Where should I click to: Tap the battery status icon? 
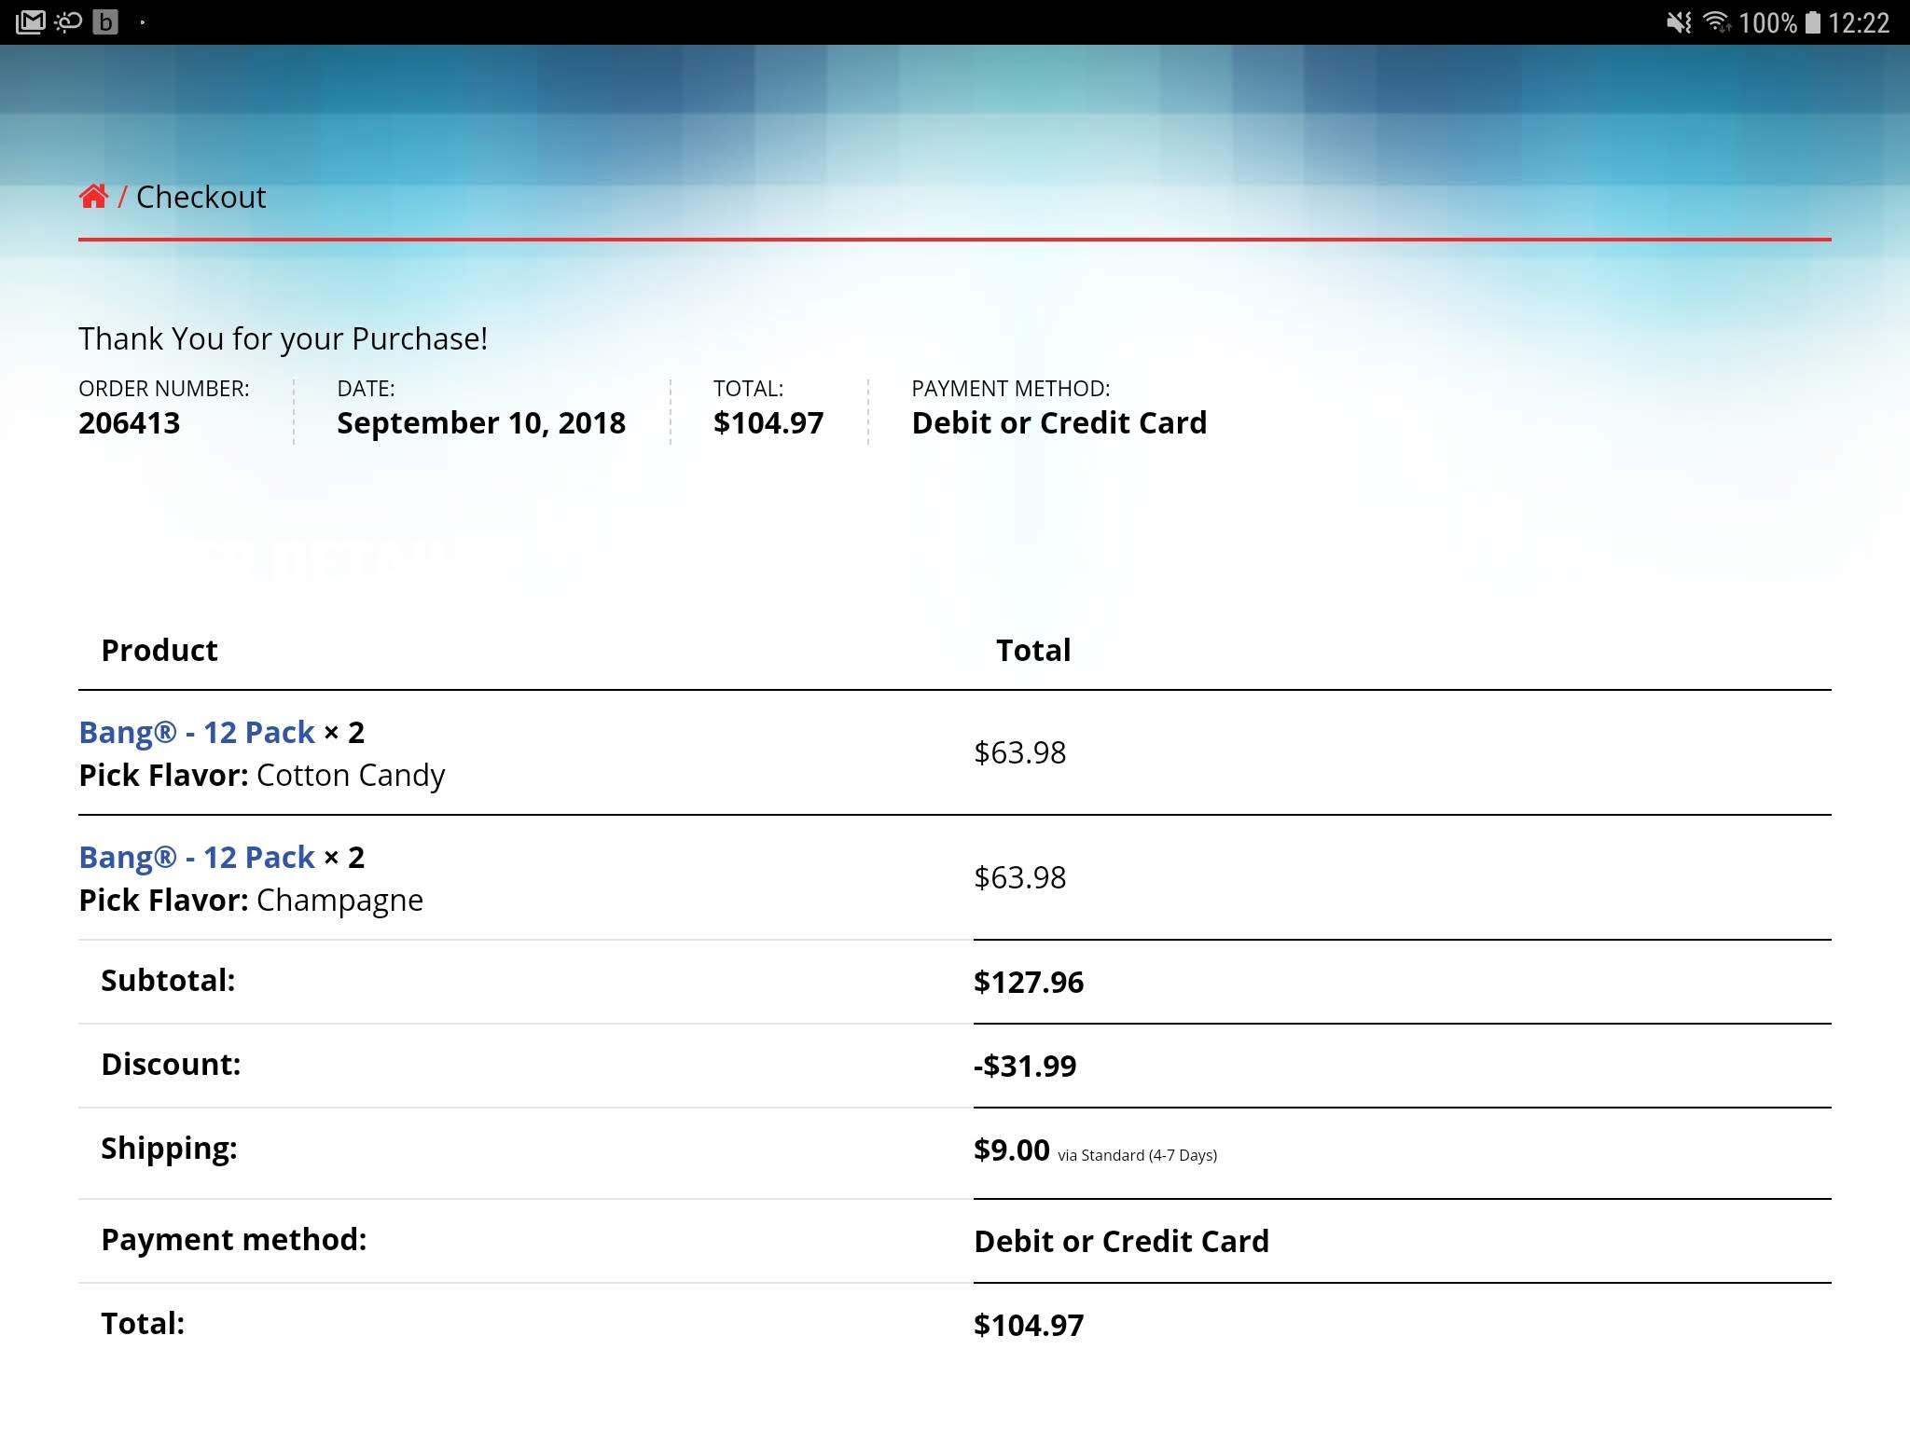tap(1812, 22)
